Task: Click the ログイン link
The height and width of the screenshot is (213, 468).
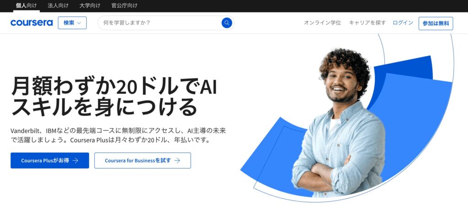Action: [403, 23]
